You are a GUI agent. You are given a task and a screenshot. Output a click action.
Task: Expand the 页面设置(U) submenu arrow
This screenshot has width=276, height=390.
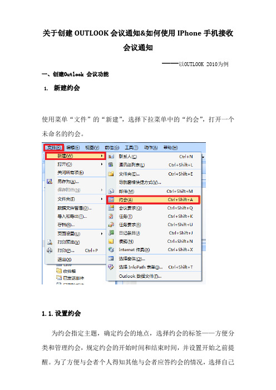pos(102,233)
